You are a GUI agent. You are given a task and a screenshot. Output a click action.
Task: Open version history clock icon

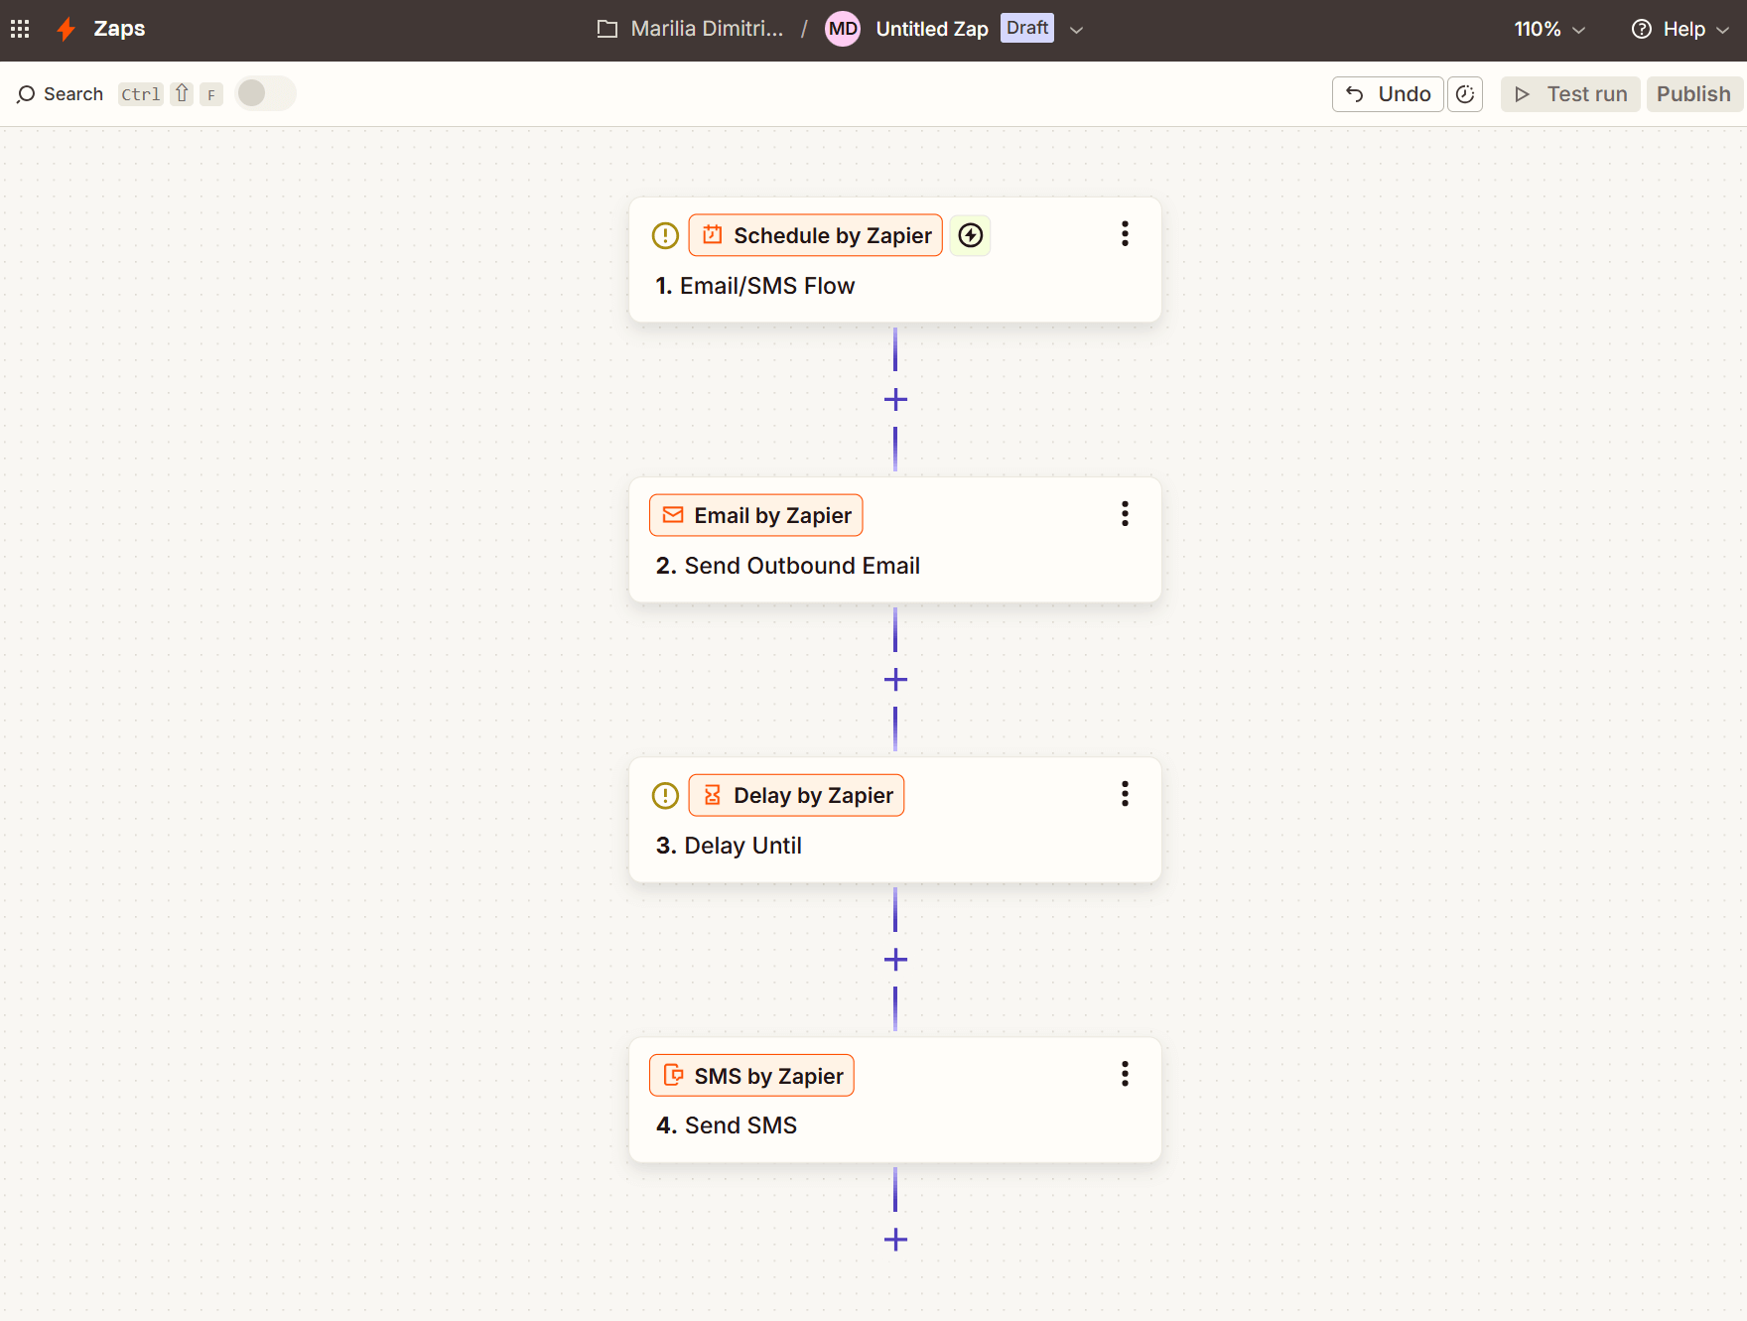click(x=1465, y=94)
